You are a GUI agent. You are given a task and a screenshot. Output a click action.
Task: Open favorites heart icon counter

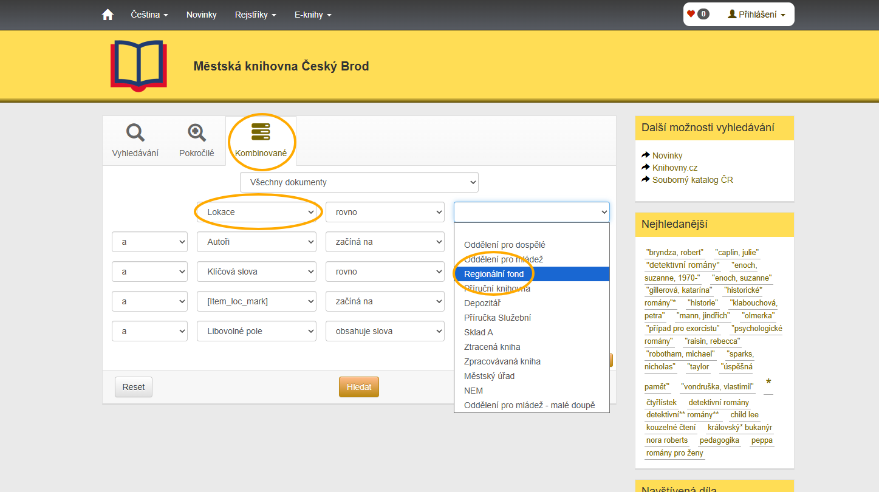coord(697,14)
